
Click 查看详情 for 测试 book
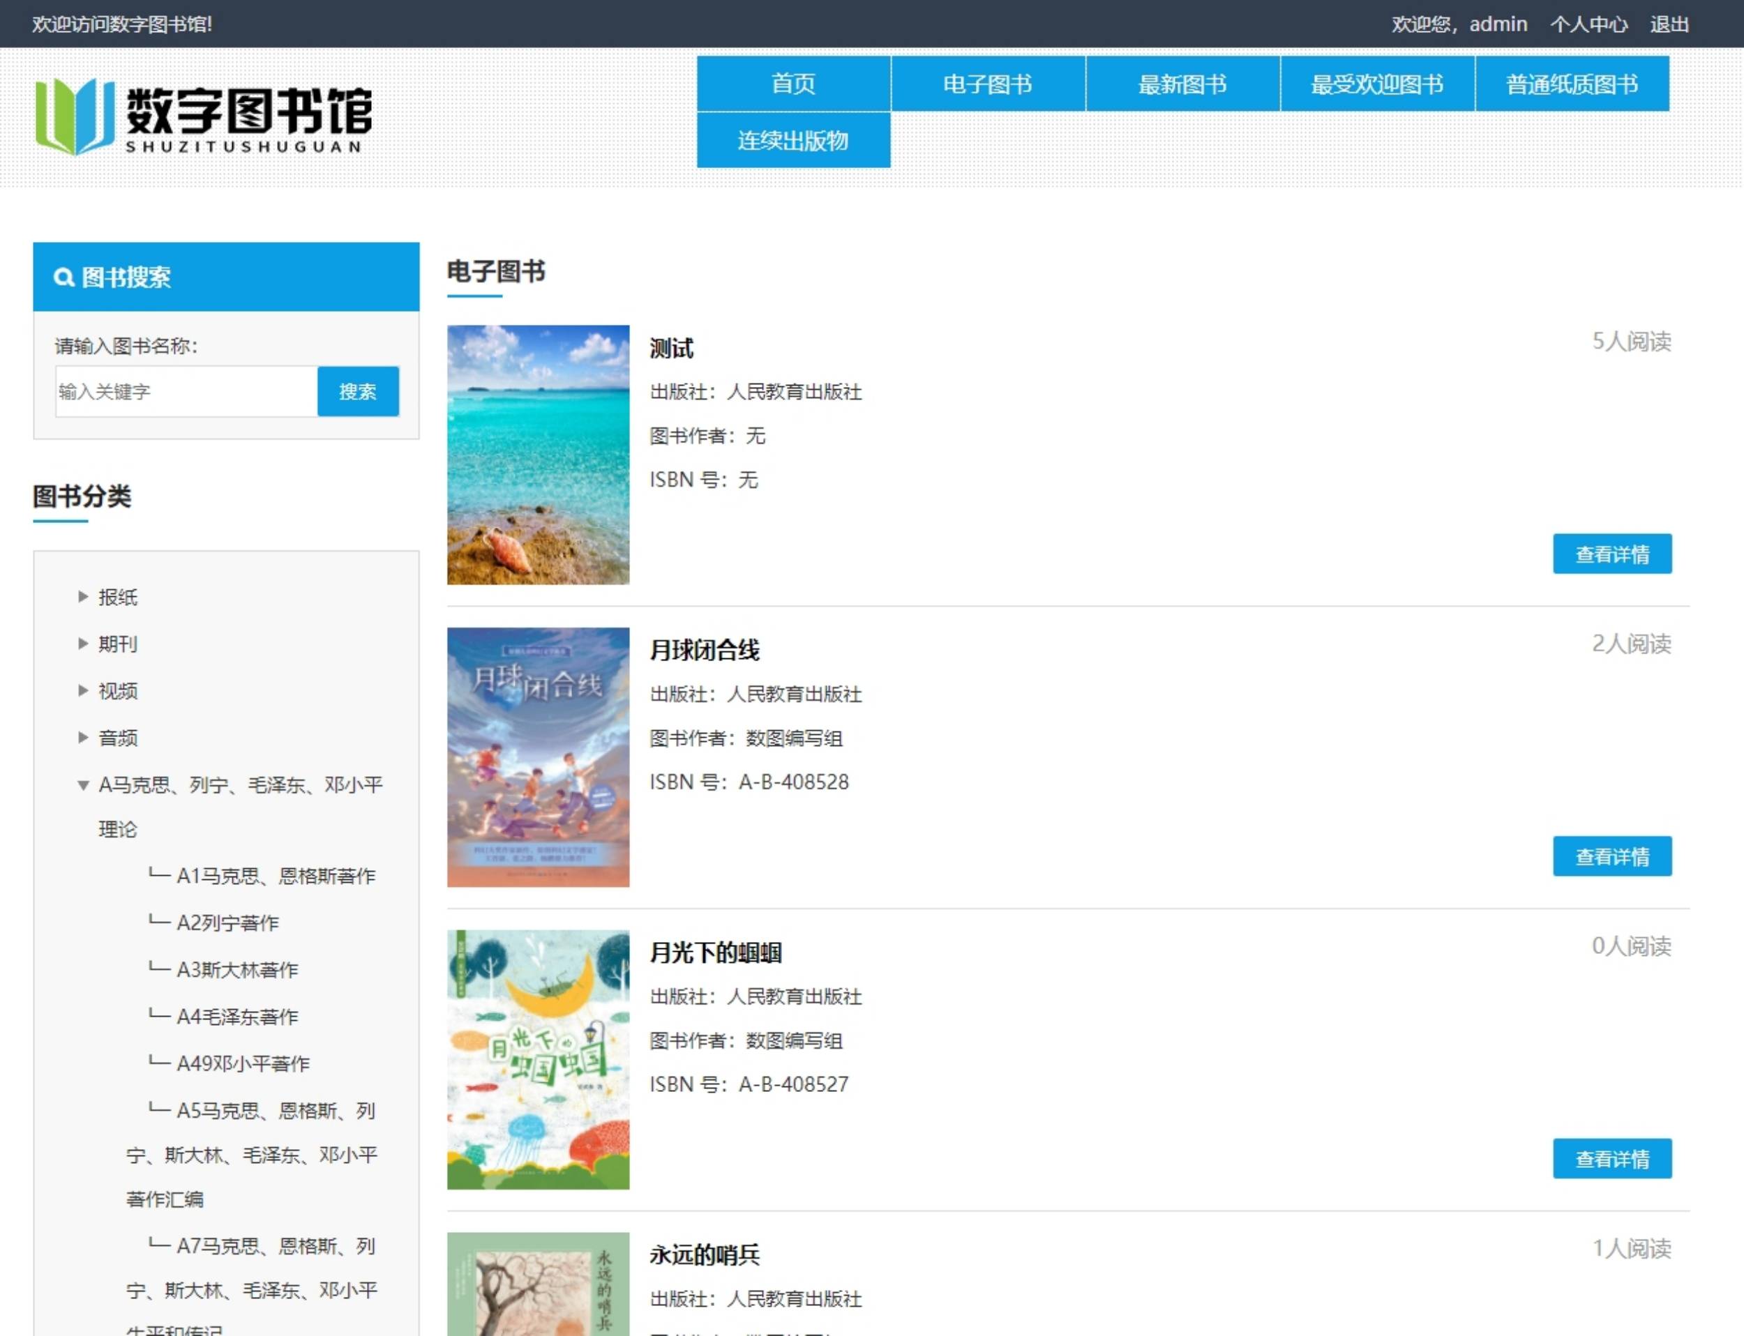pos(1611,554)
